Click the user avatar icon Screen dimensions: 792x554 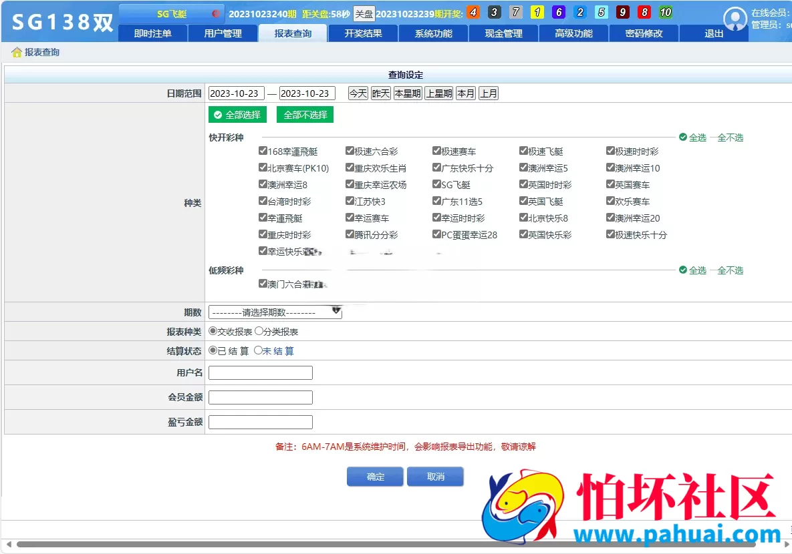point(735,19)
